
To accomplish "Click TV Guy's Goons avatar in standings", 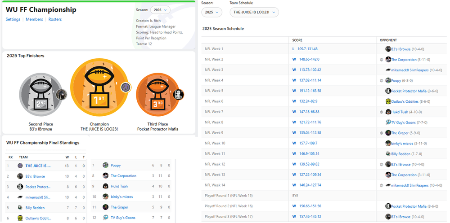I will click(105, 218).
